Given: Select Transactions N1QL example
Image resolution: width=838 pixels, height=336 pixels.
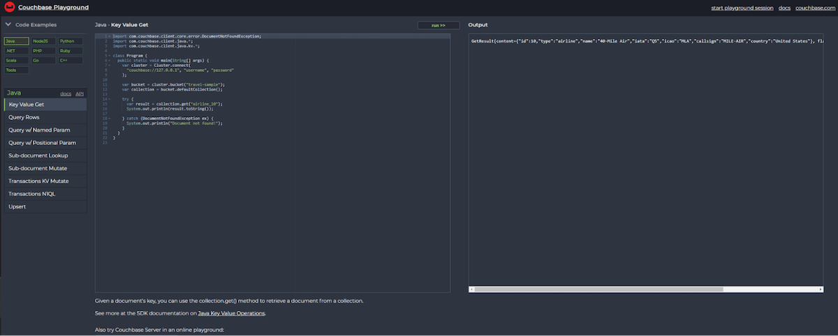Looking at the screenshot, I should (45, 194).
